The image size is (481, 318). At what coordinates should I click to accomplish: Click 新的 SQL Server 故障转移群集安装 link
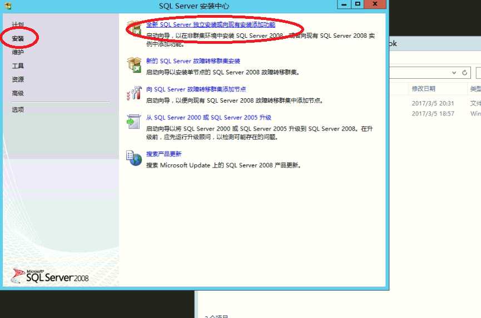click(193, 61)
